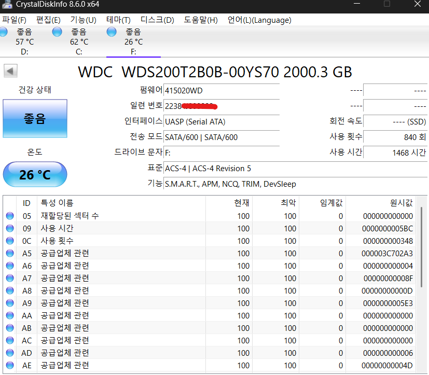Open the 기능(U) menu
This screenshot has width=429, height=375.
(83, 20)
